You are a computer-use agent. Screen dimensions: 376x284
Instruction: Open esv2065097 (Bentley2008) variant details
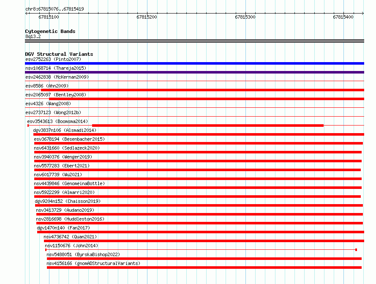tap(56, 95)
